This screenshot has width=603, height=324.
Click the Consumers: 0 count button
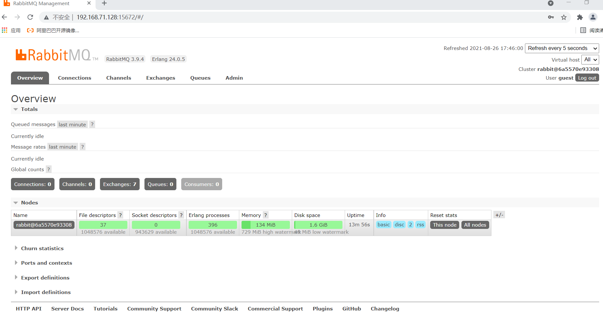[x=202, y=184]
